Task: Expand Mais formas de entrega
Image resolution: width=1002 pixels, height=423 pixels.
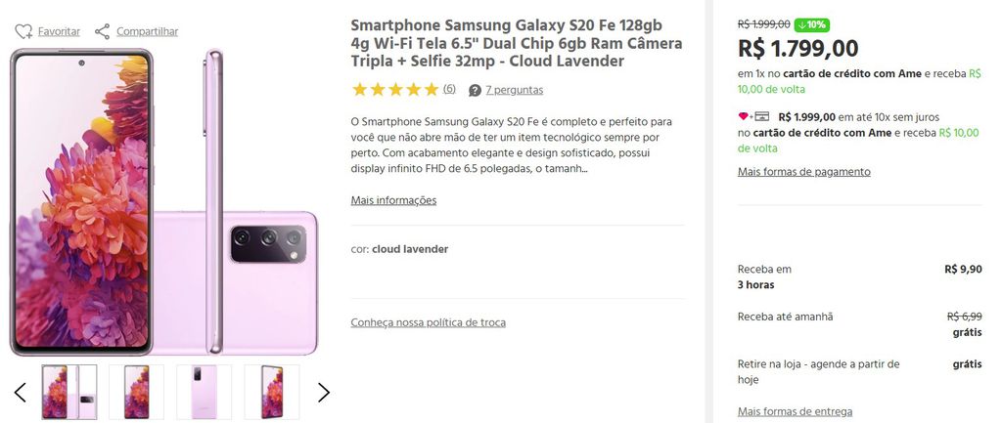Action: tap(795, 411)
